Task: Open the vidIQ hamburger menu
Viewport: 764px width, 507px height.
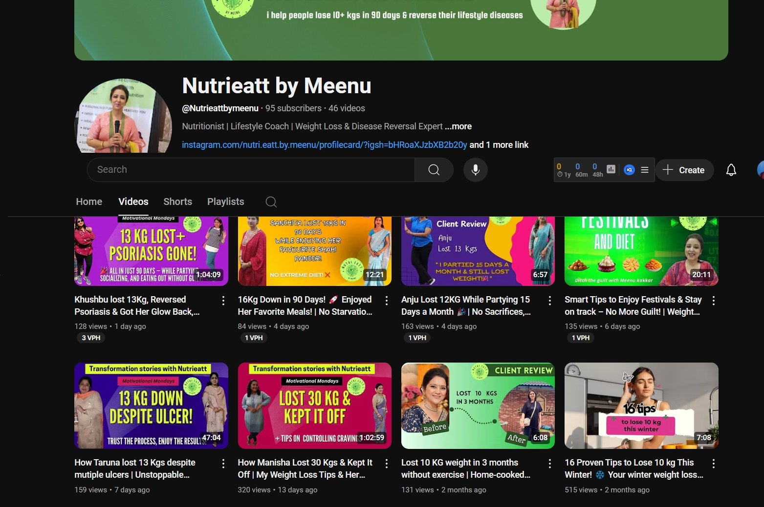Action: pyautogui.click(x=645, y=170)
